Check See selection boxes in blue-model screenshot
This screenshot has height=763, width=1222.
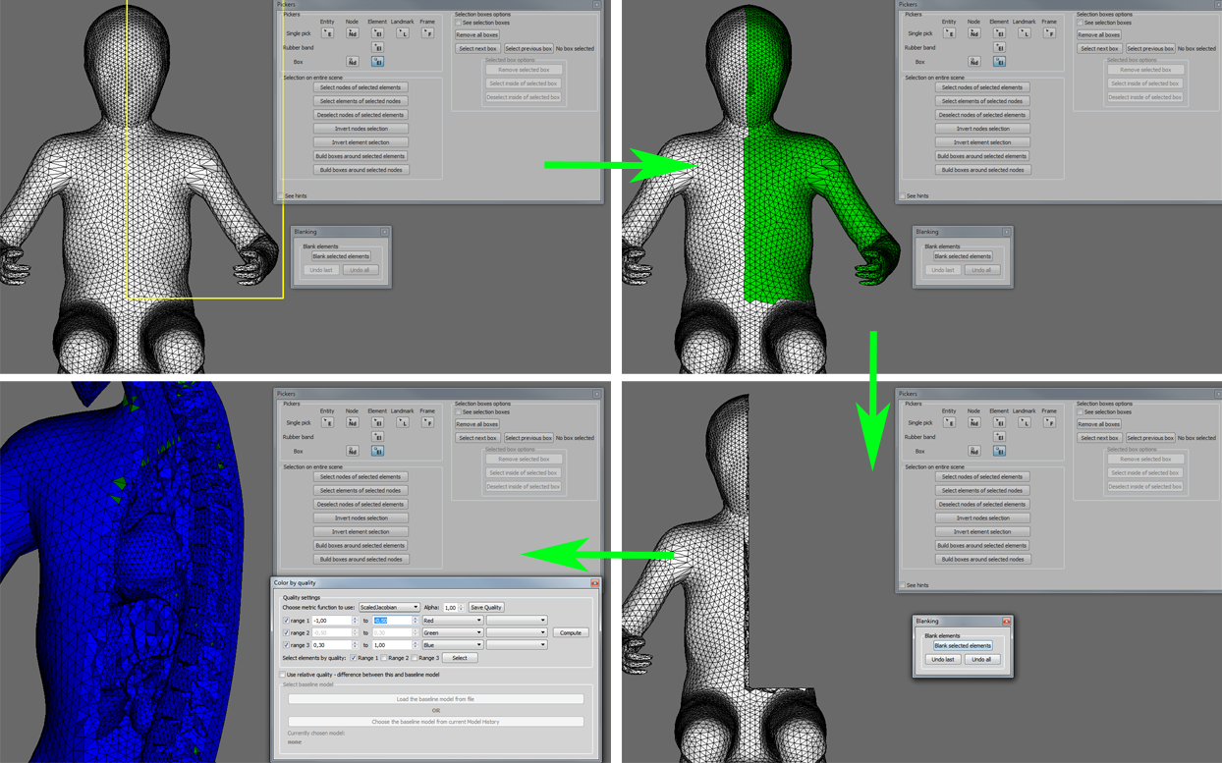(458, 412)
